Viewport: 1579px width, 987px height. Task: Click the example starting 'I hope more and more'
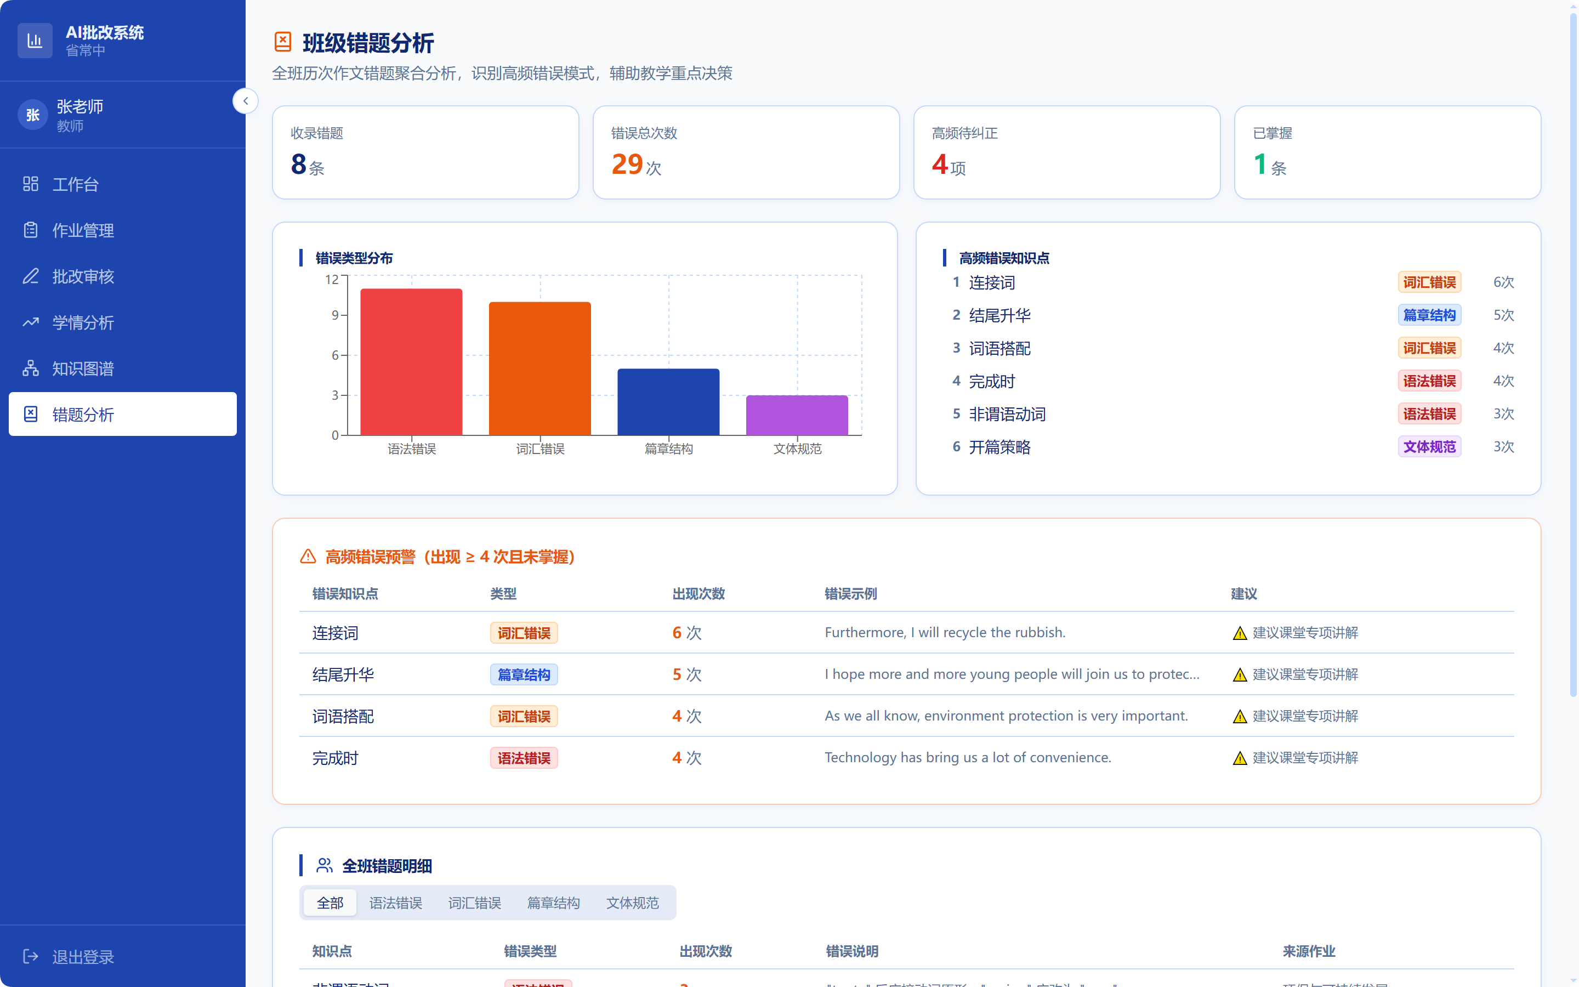pyautogui.click(x=1012, y=674)
